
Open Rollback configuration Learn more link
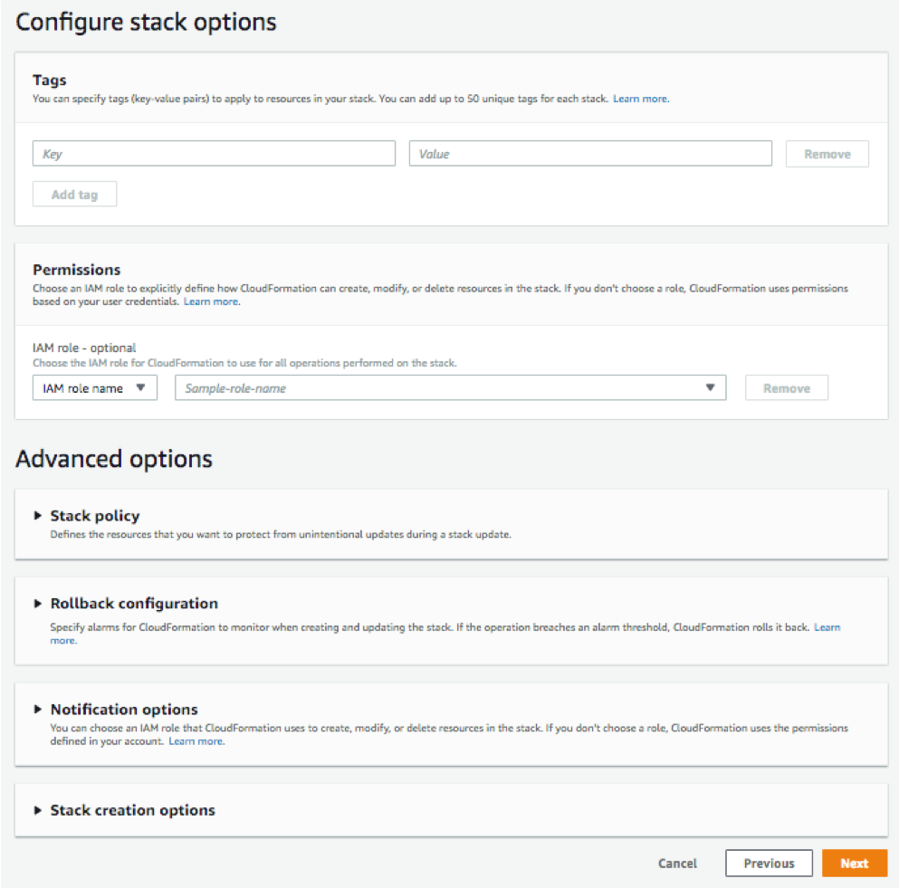tap(827, 626)
